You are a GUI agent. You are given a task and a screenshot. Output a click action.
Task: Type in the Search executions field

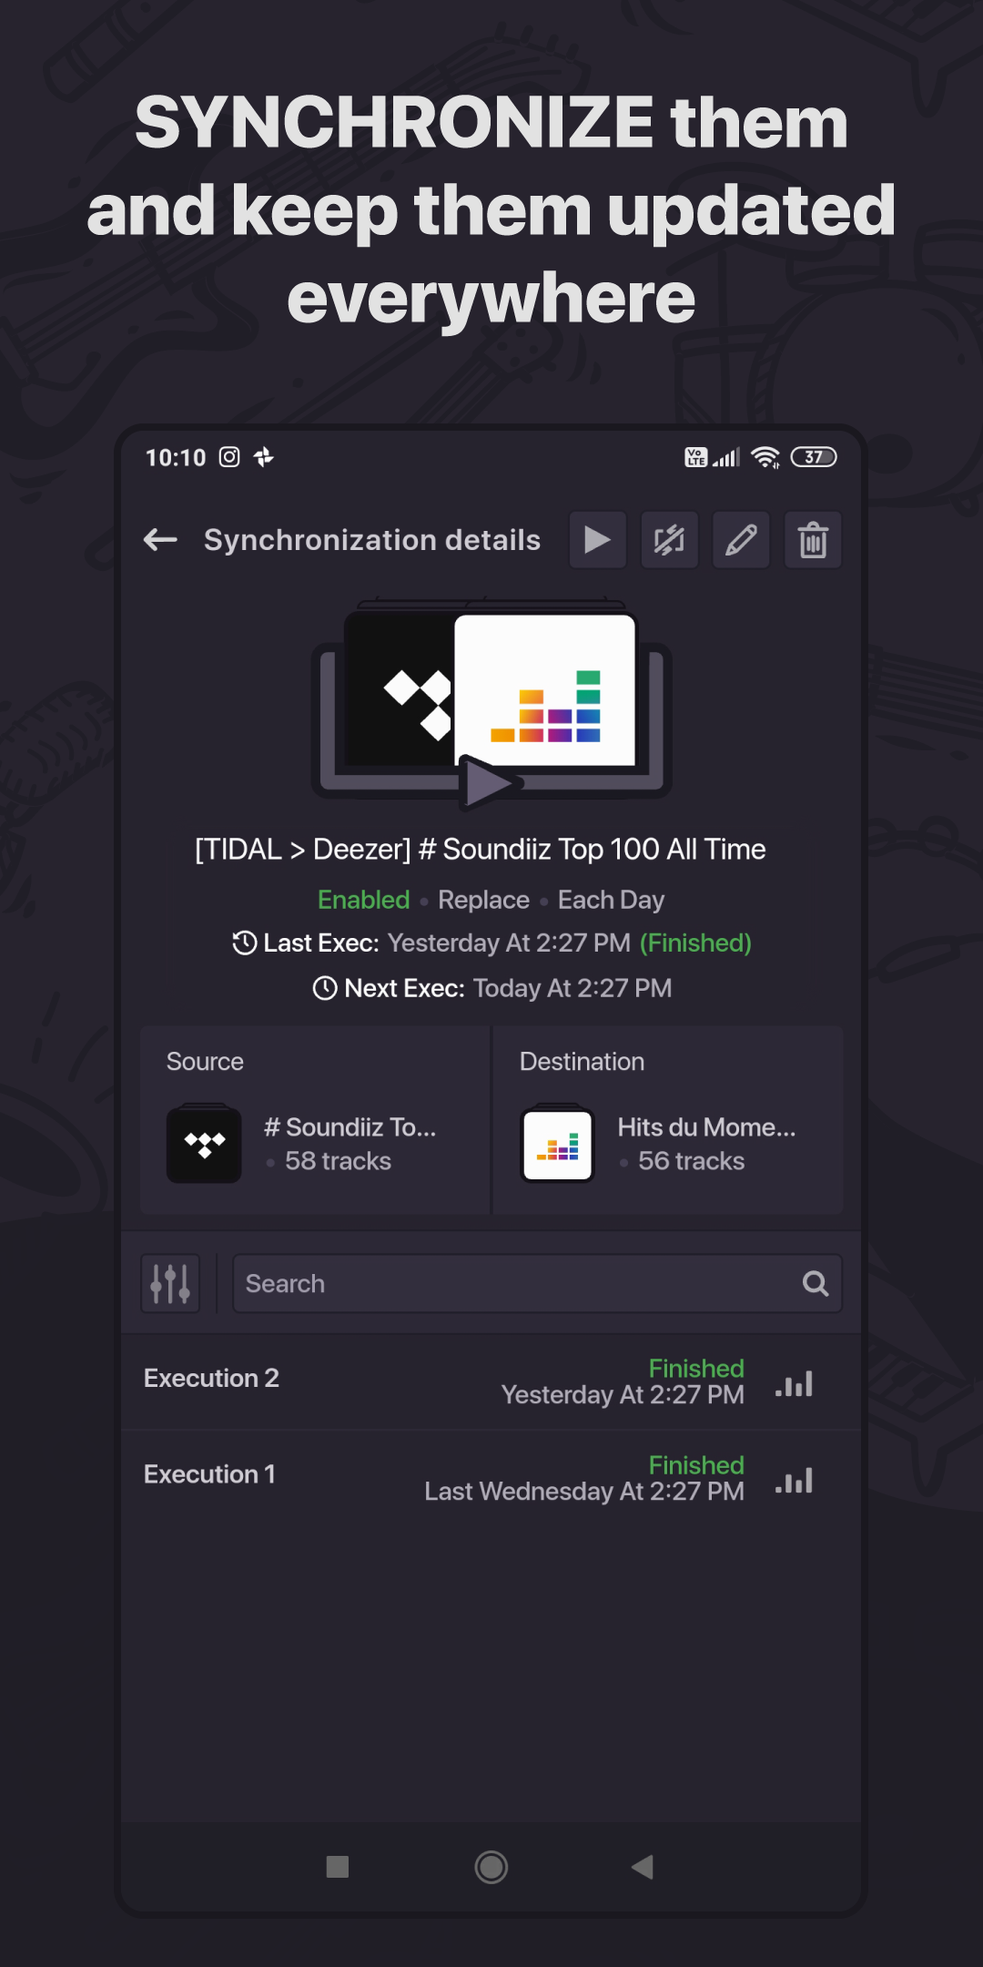(510, 1283)
